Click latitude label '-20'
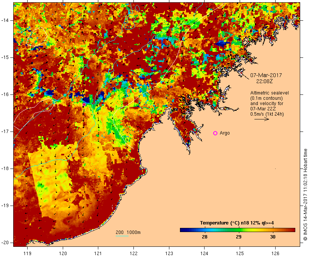The image size is (310, 257). coord(5,243)
